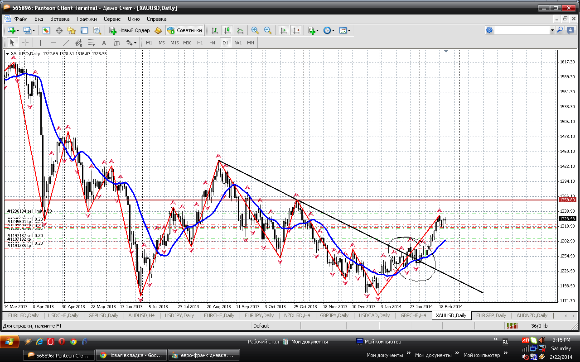Switch chart to candlestick mode

point(227,30)
